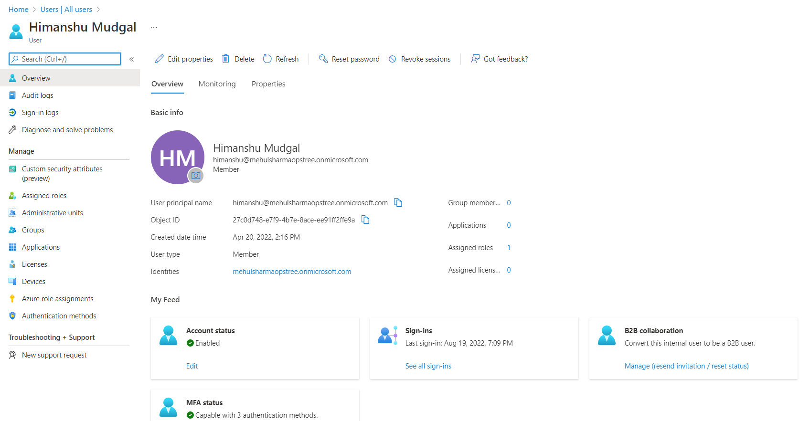810x421 pixels.
Task: Open the mehulsharmaopstree.onmicrosoft.com identity link
Action: 292,272
